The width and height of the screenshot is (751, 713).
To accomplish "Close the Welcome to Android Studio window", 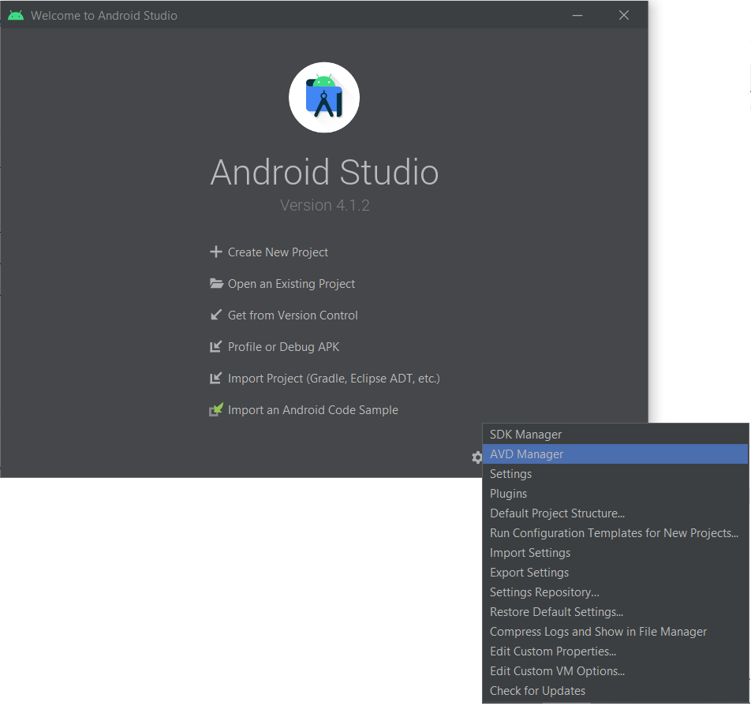I will 623,15.
